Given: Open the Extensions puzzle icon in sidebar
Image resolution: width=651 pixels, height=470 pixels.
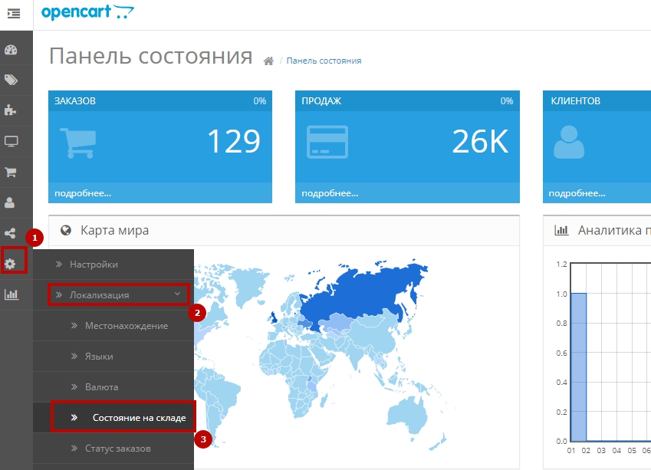Looking at the screenshot, I should click(11, 110).
